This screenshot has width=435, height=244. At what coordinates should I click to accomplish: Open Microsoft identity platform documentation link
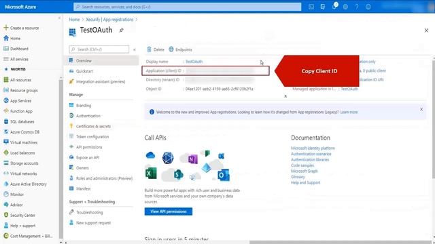(x=313, y=148)
